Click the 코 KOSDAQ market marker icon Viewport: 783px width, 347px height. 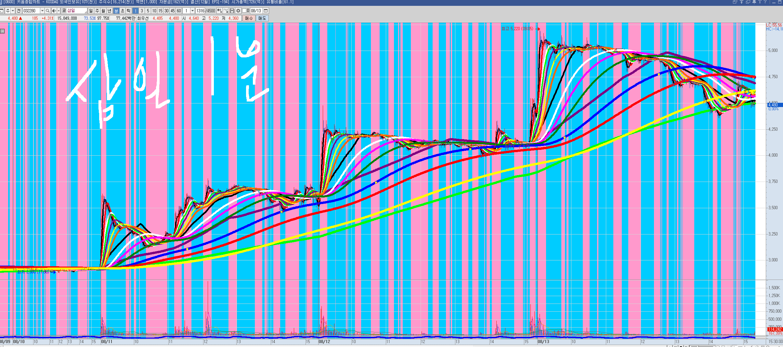click(64, 11)
